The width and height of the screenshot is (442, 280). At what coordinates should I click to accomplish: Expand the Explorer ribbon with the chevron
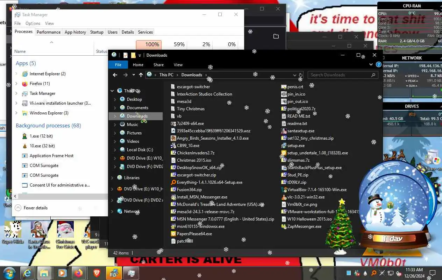371,65
